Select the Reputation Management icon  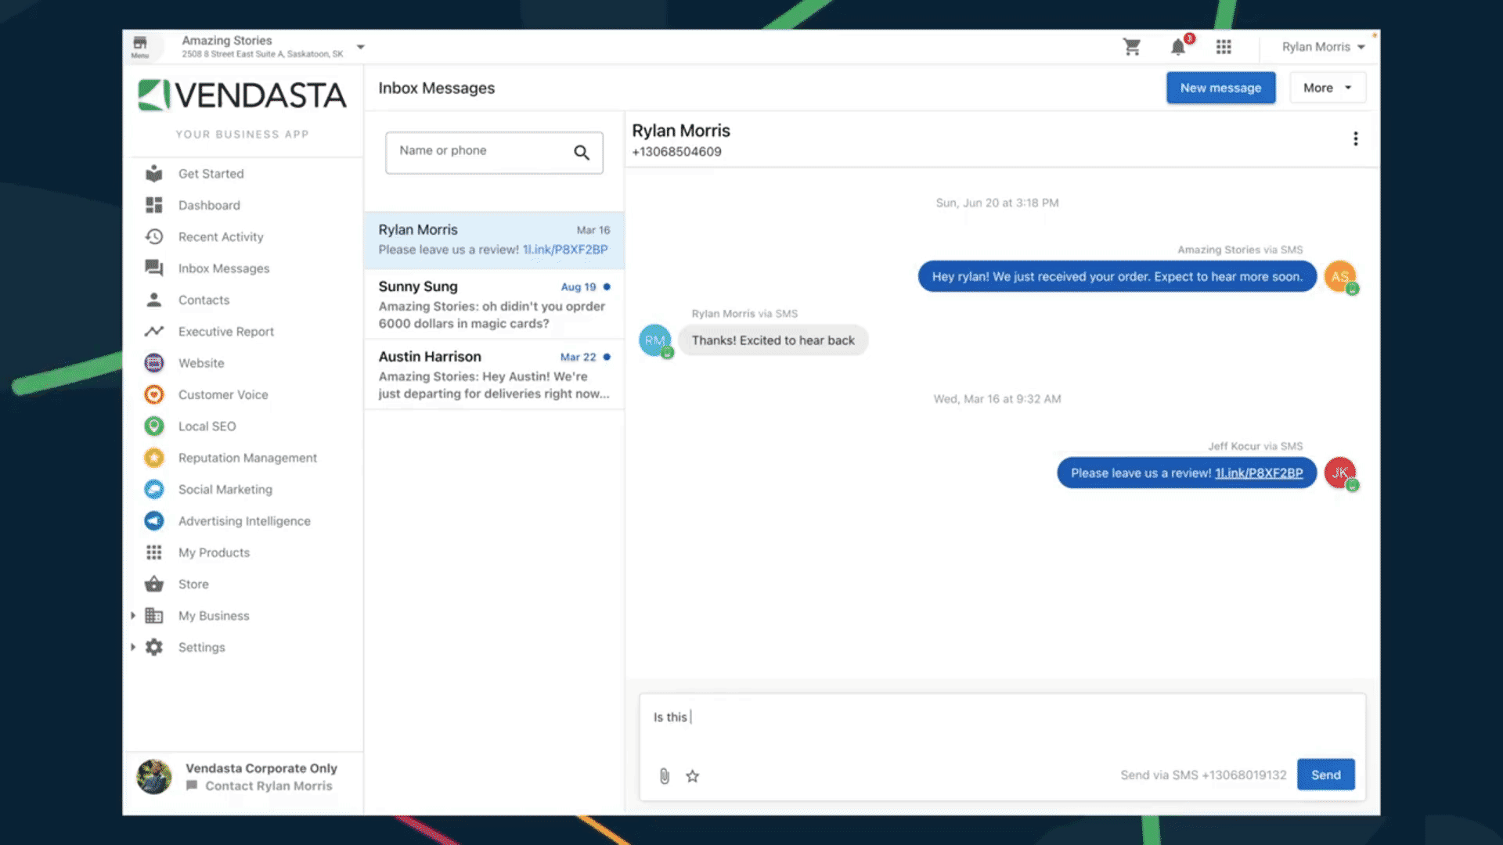point(153,457)
